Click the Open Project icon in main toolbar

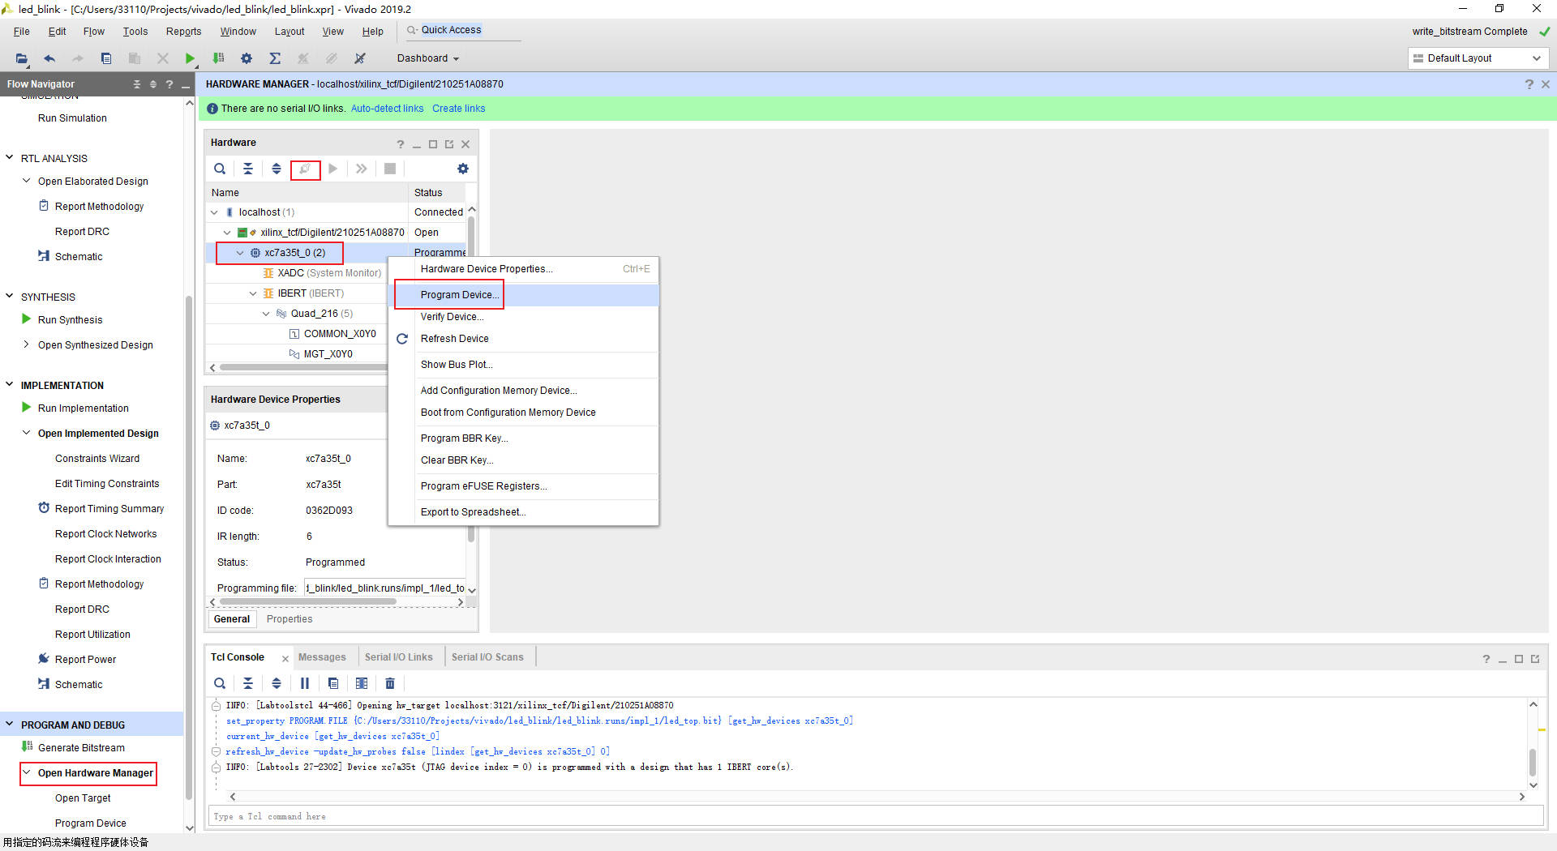point(22,58)
